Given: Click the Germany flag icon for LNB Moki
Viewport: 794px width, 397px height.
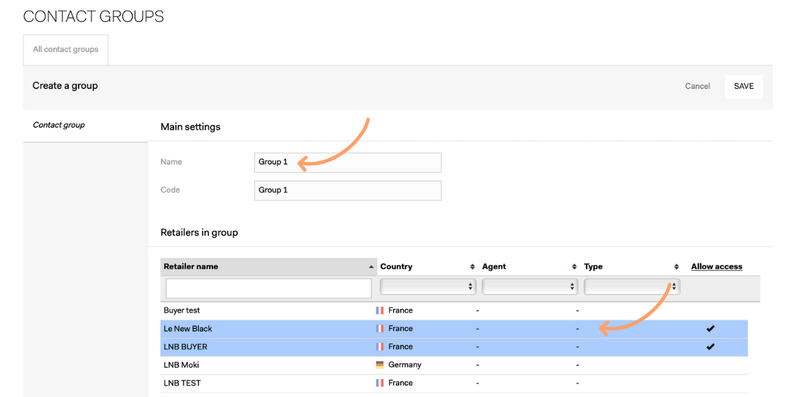Looking at the screenshot, I should (380, 365).
